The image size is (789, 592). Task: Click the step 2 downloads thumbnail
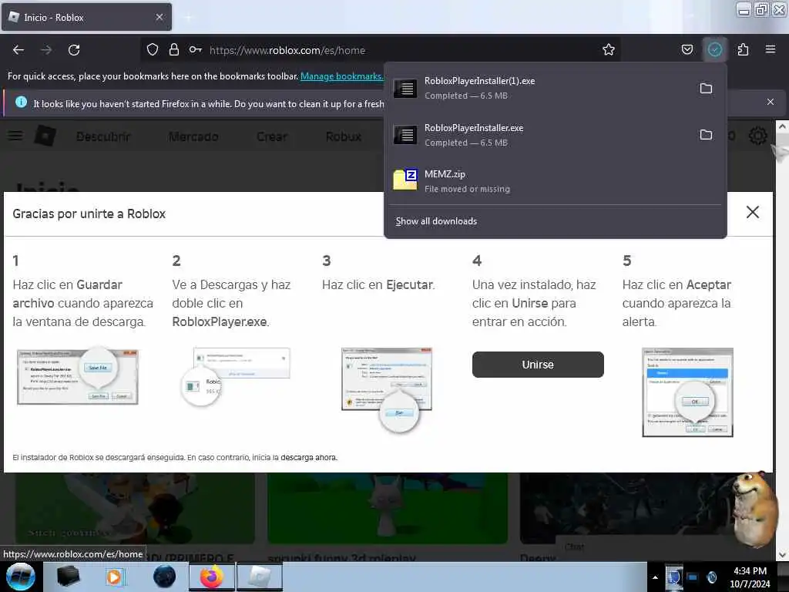[236, 375]
